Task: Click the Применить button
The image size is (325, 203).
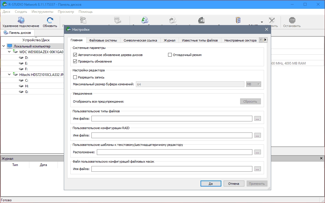Action: pyautogui.click(x=257, y=184)
